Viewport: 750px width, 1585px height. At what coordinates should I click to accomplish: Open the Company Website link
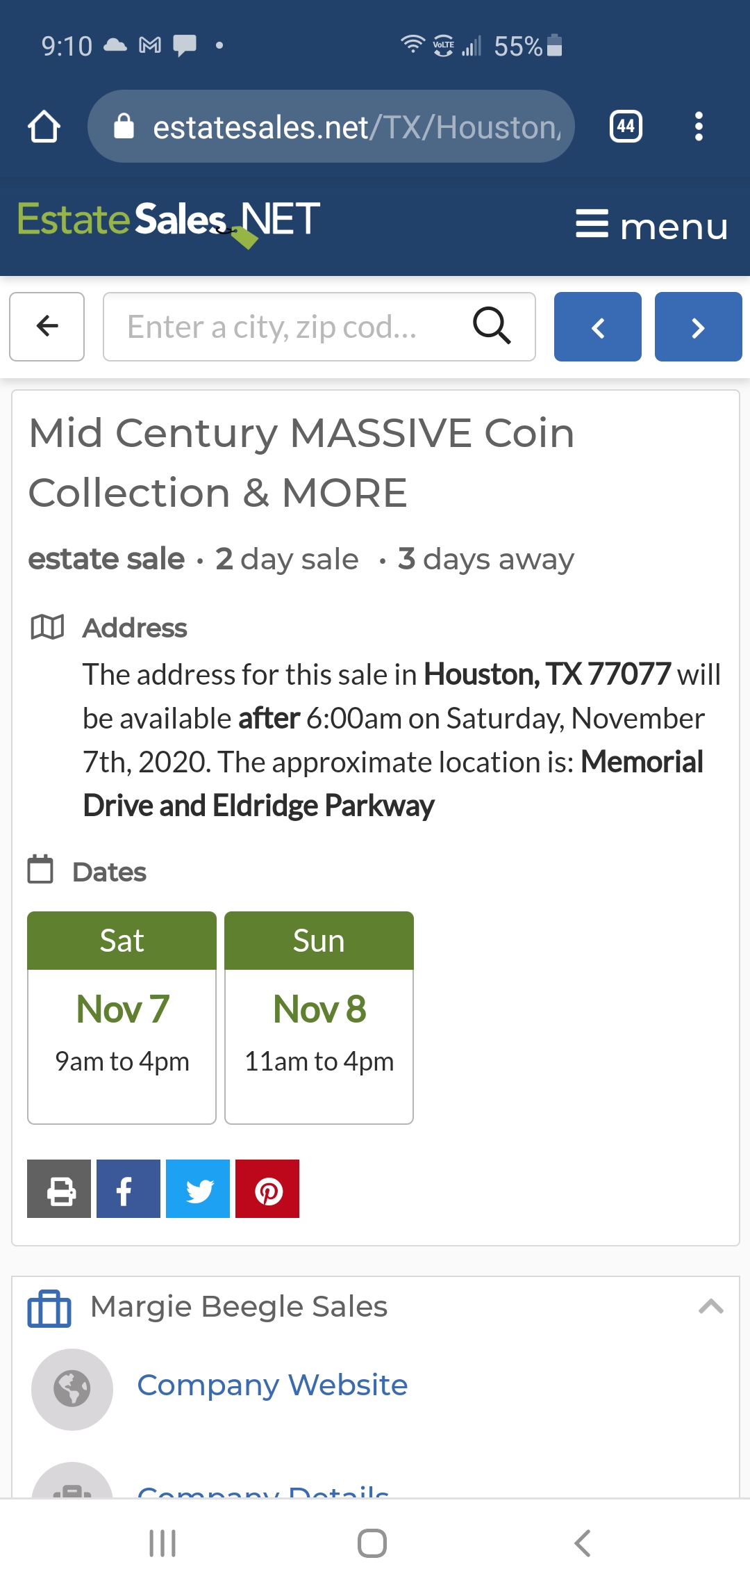[272, 1385]
